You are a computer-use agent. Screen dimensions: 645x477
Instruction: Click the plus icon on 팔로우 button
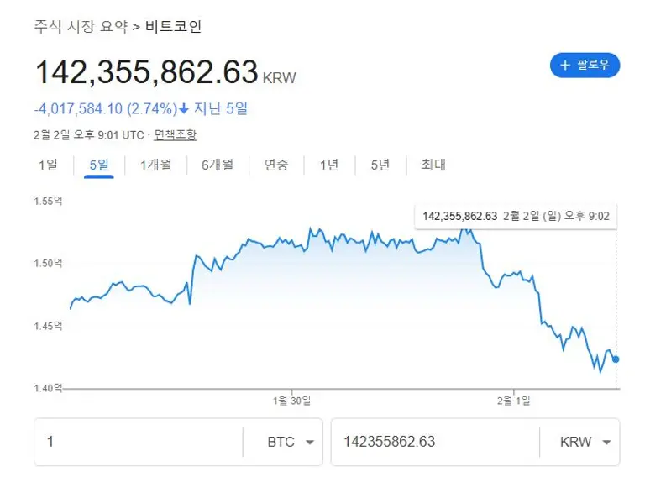click(x=565, y=65)
